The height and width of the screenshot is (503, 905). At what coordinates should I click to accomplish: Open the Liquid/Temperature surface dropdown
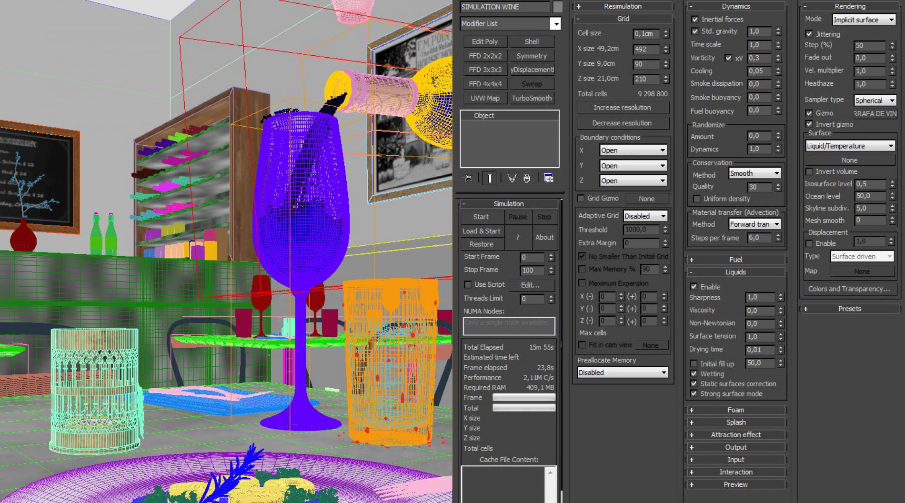[x=850, y=146]
